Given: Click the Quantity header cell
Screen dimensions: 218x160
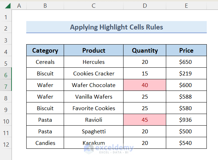Looking at the screenshot, I should tap(145, 51).
